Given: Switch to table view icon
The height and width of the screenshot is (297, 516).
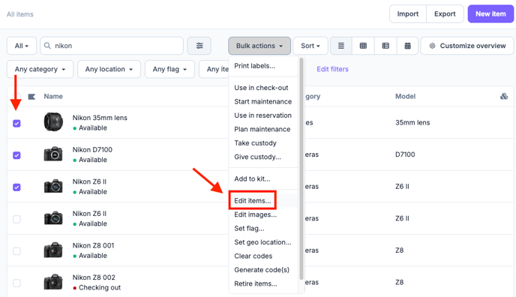Looking at the screenshot, I should tap(385, 46).
